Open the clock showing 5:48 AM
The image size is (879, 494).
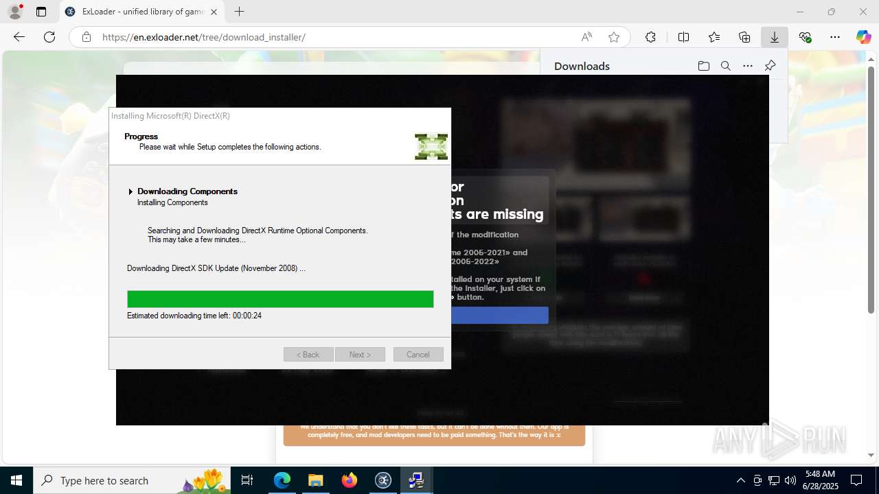pos(821,480)
